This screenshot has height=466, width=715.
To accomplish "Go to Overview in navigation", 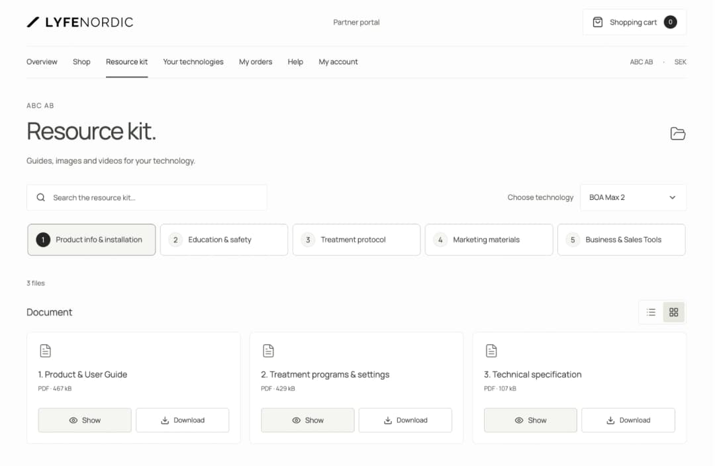I will click(x=42, y=62).
